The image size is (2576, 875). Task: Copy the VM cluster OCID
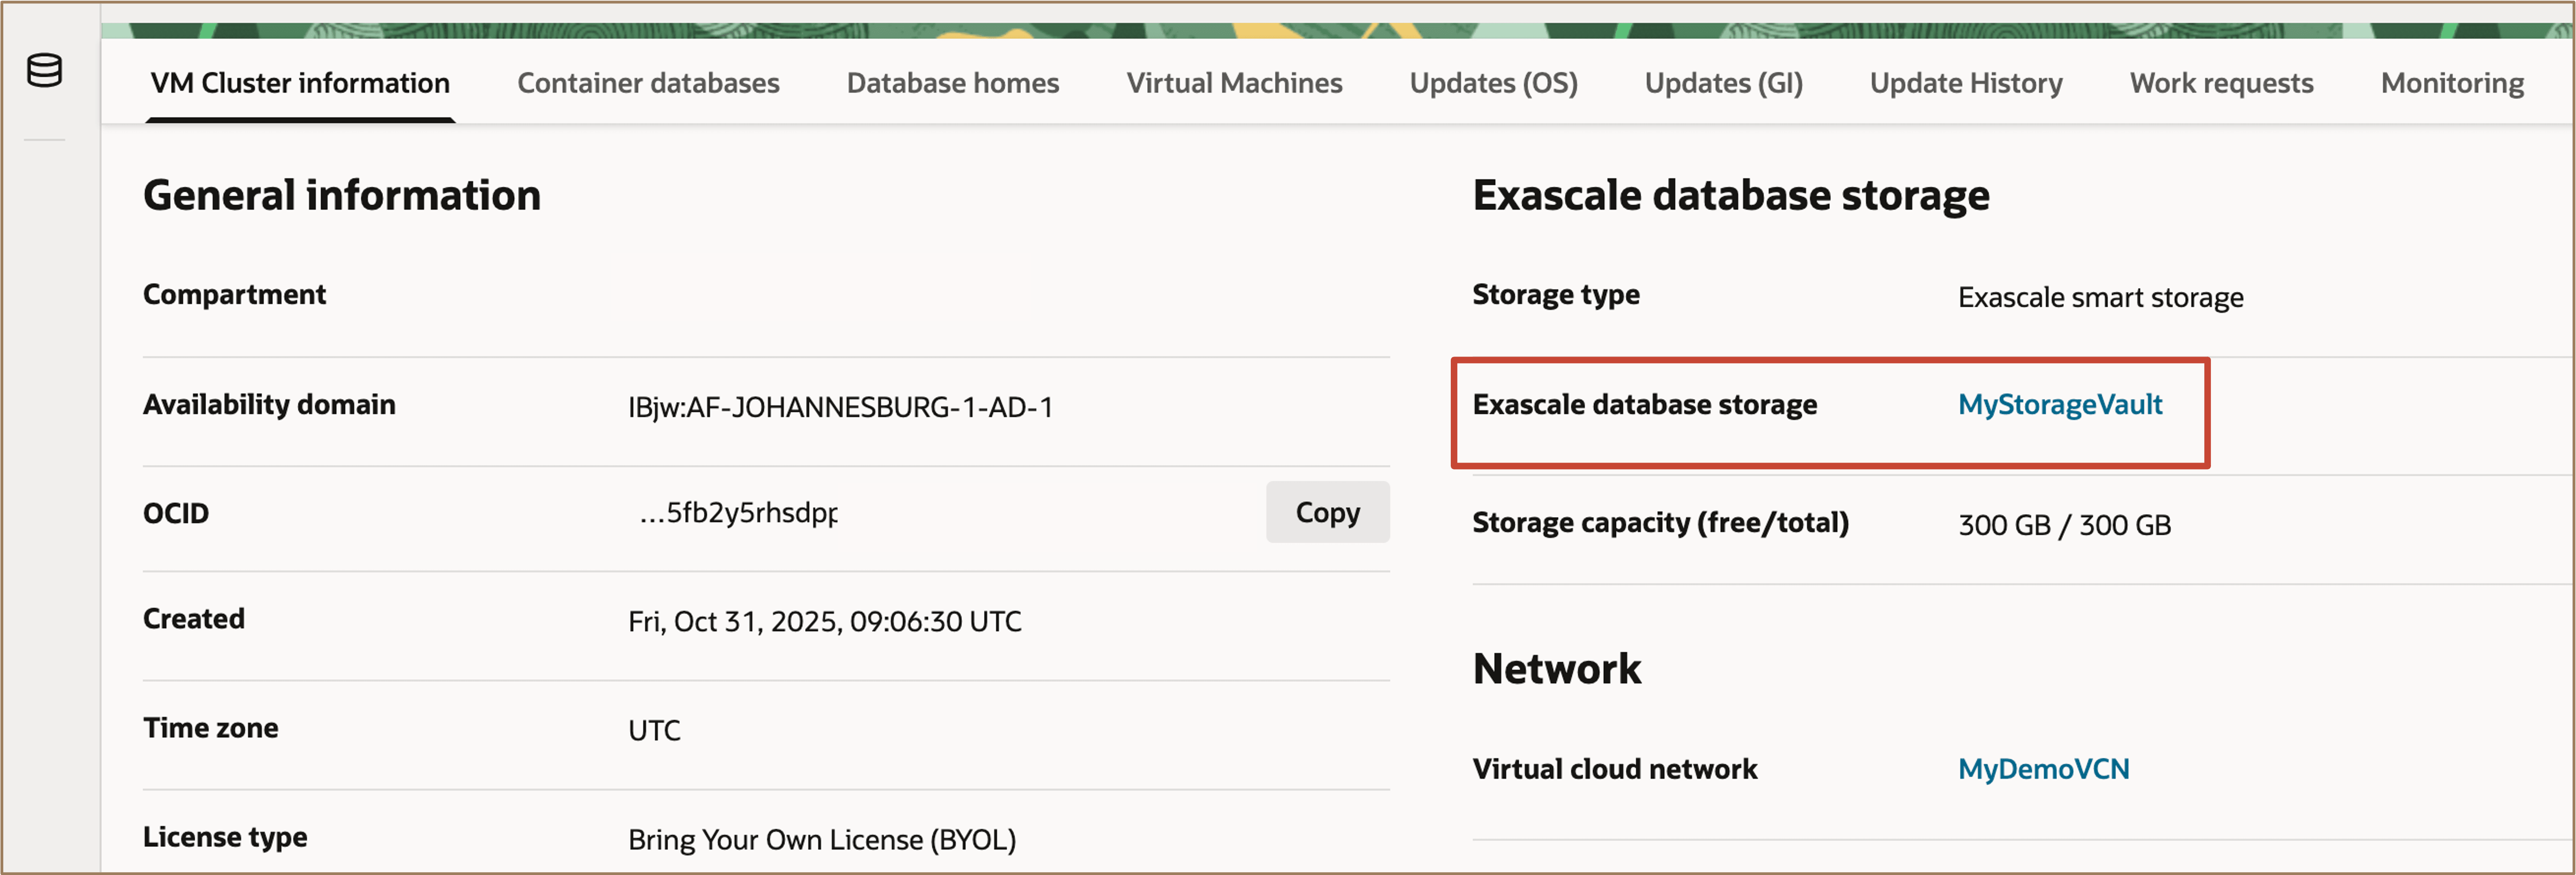click(1327, 512)
